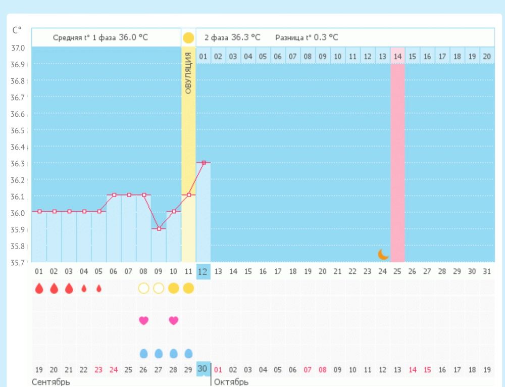
Task: Click the filled yellow circle under cycle day 11
Action: click(188, 288)
